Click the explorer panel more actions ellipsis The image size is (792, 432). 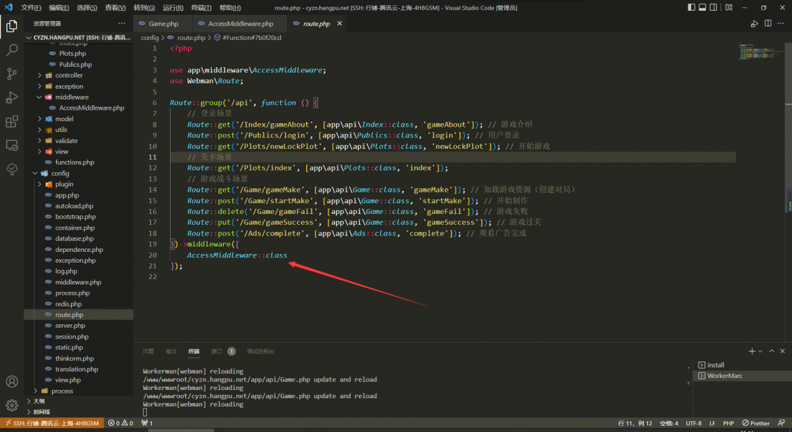(122, 23)
